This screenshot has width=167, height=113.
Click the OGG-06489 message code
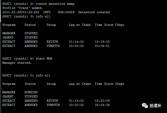66,12
